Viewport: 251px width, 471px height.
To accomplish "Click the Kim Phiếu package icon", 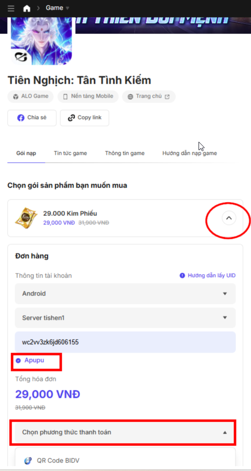I will 26,218.
